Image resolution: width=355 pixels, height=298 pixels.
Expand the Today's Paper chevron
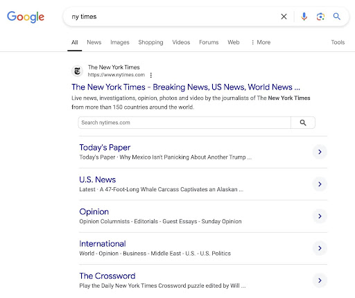pos(320,152)
